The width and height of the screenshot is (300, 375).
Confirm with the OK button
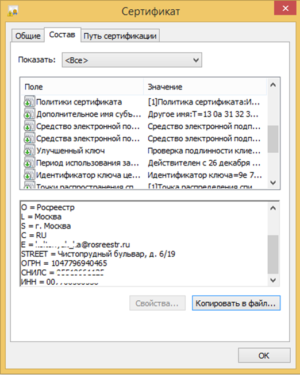(x=264, y=355)
